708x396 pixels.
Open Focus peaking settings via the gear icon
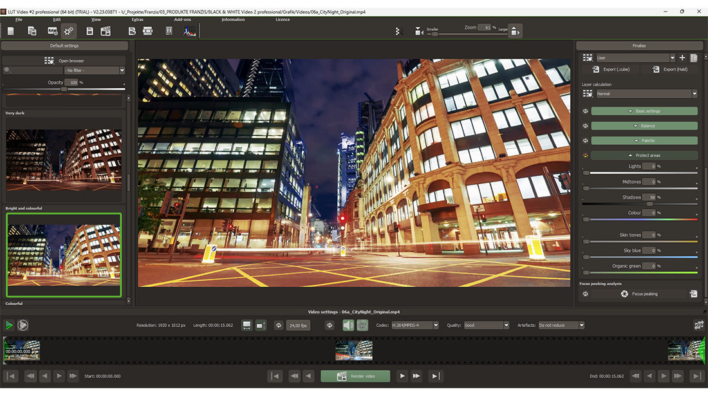point(623,294)
